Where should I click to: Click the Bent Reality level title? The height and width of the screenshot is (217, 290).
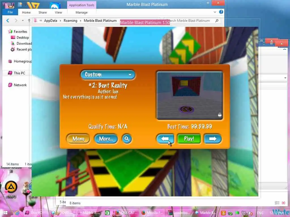108,85
